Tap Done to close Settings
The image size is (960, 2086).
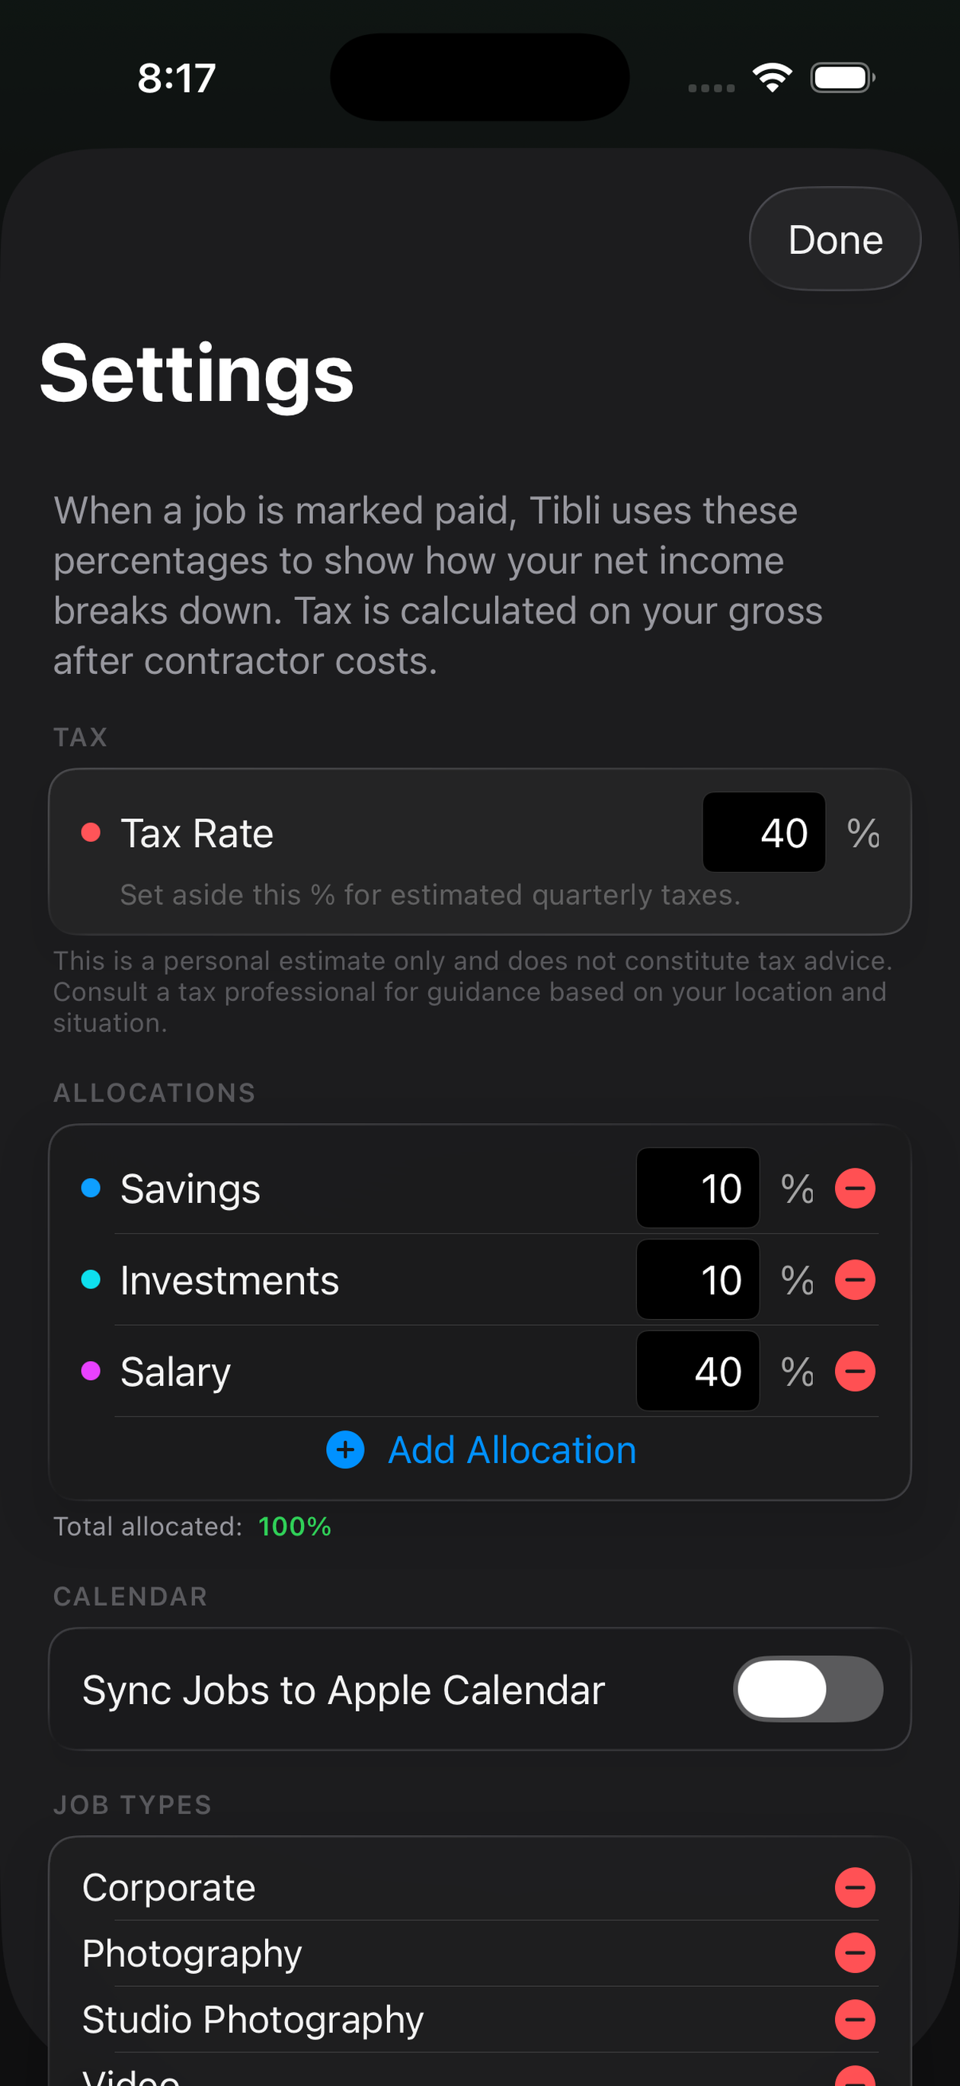click(834, 239)
